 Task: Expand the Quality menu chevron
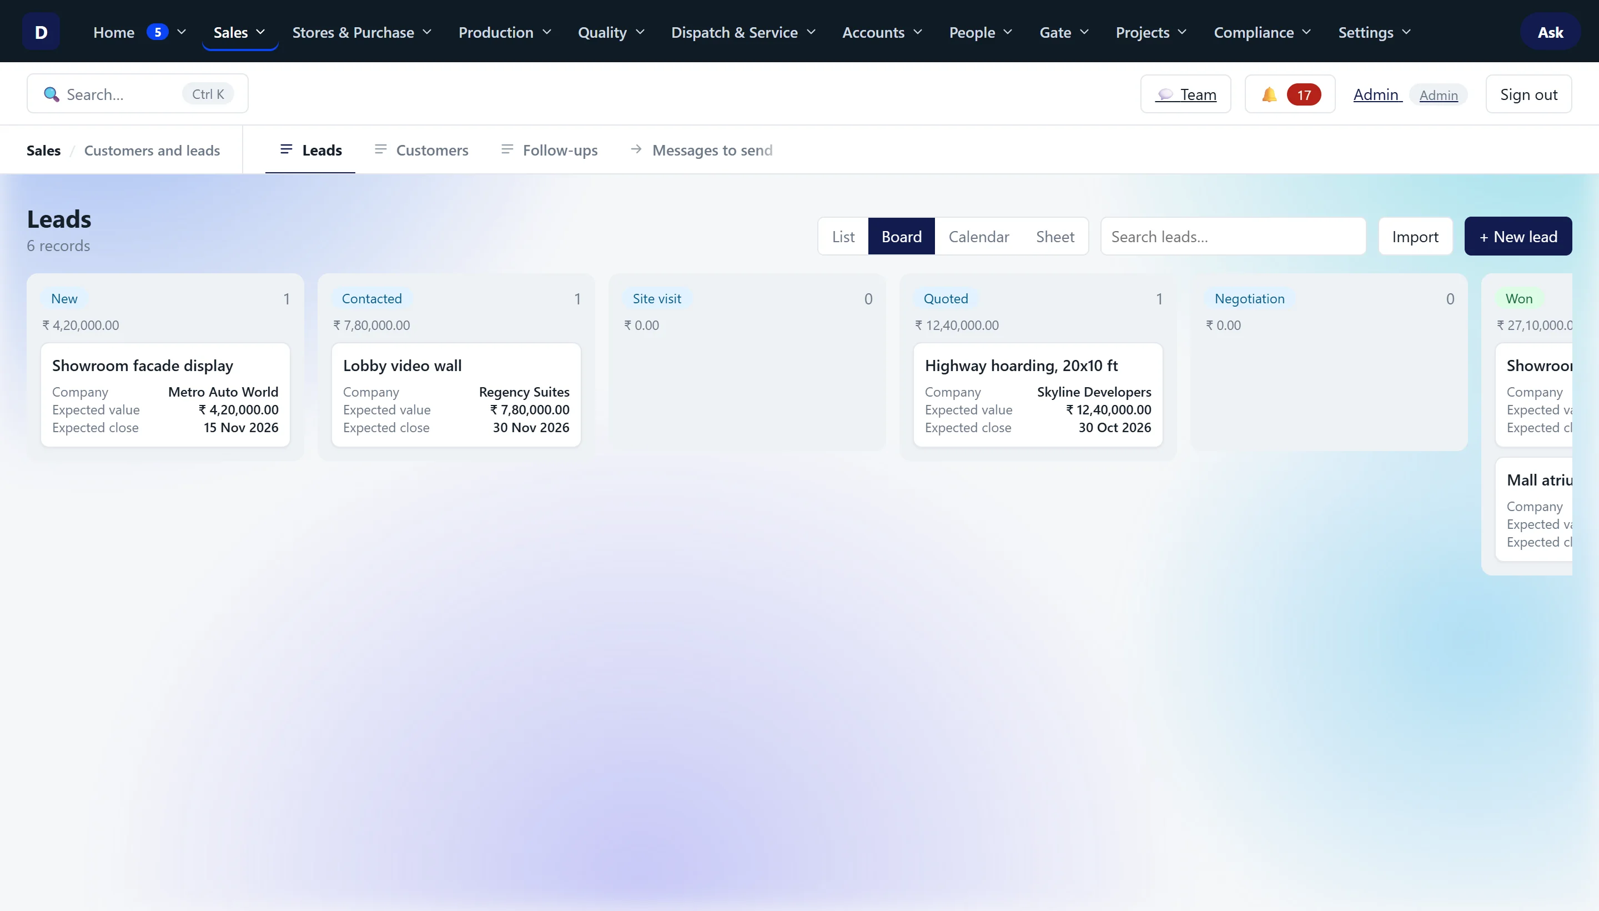pyautogui.click(x=640, y=32)
